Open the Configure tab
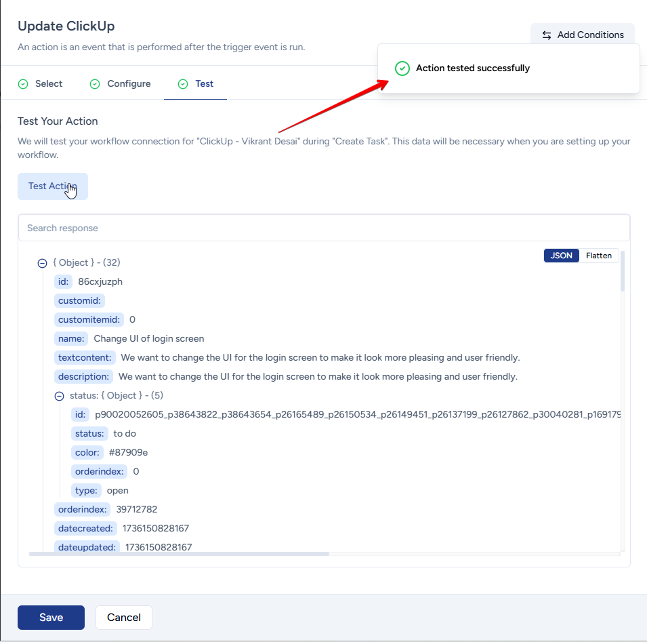The image size is (647, 642). (129, 84)
